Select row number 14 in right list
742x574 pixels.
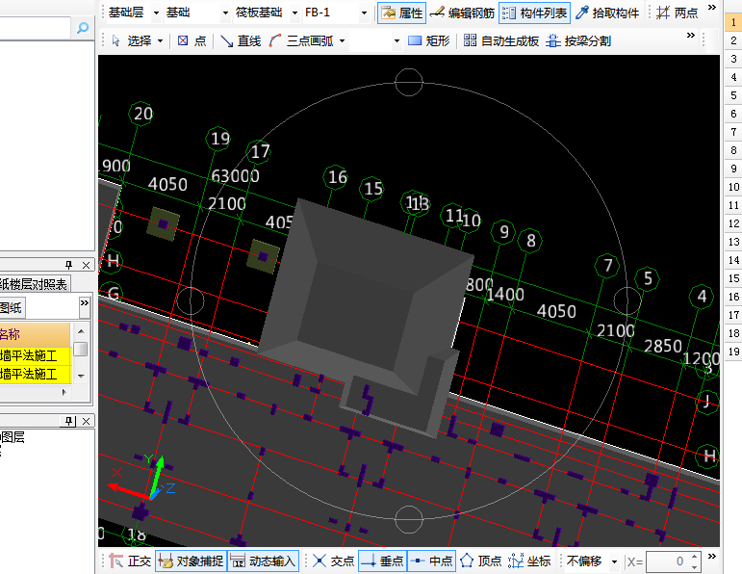pyautogui.click(x=733, y=260)
